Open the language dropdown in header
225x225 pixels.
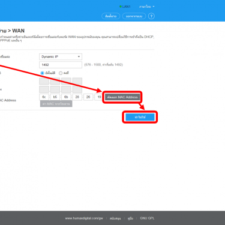(x=147, y=7)
